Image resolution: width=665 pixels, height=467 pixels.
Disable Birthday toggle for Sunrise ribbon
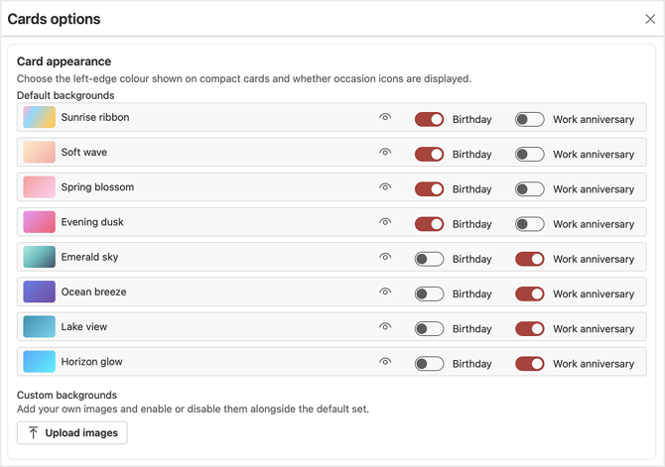429,119
